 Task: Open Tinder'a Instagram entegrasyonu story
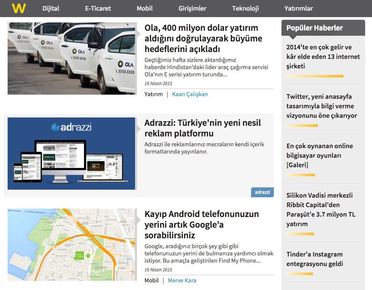314,259
